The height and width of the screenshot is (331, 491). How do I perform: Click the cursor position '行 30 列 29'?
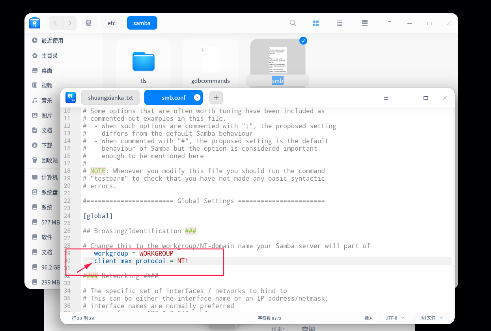coord(83,318)
